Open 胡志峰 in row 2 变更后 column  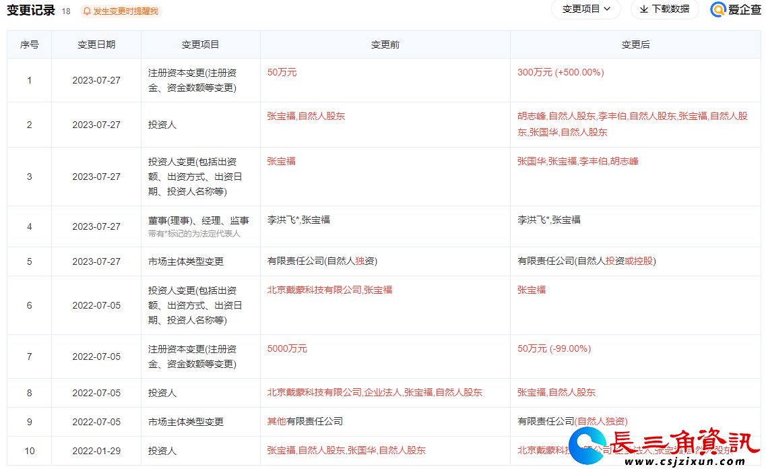pyautogui.click(x=532, y=116)
